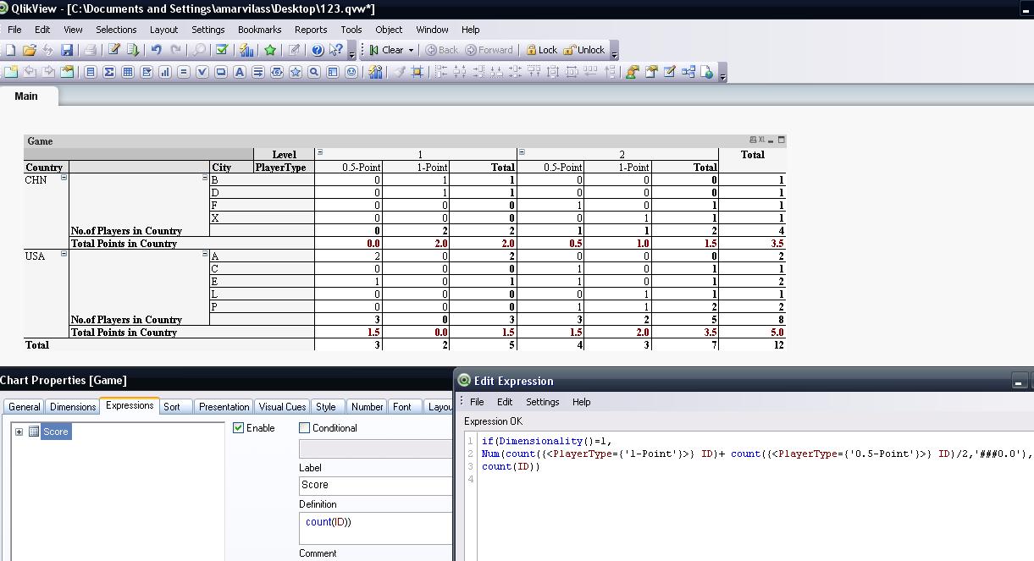
Task: Click the Help question mark icon
Action: (318, 50)
